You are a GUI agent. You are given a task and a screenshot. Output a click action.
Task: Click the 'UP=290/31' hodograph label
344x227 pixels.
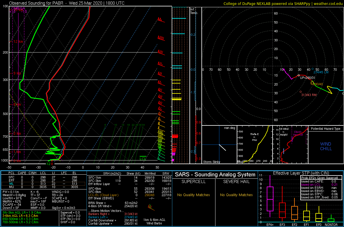[307, 78]
